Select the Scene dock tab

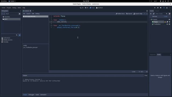tap(152, 11)
